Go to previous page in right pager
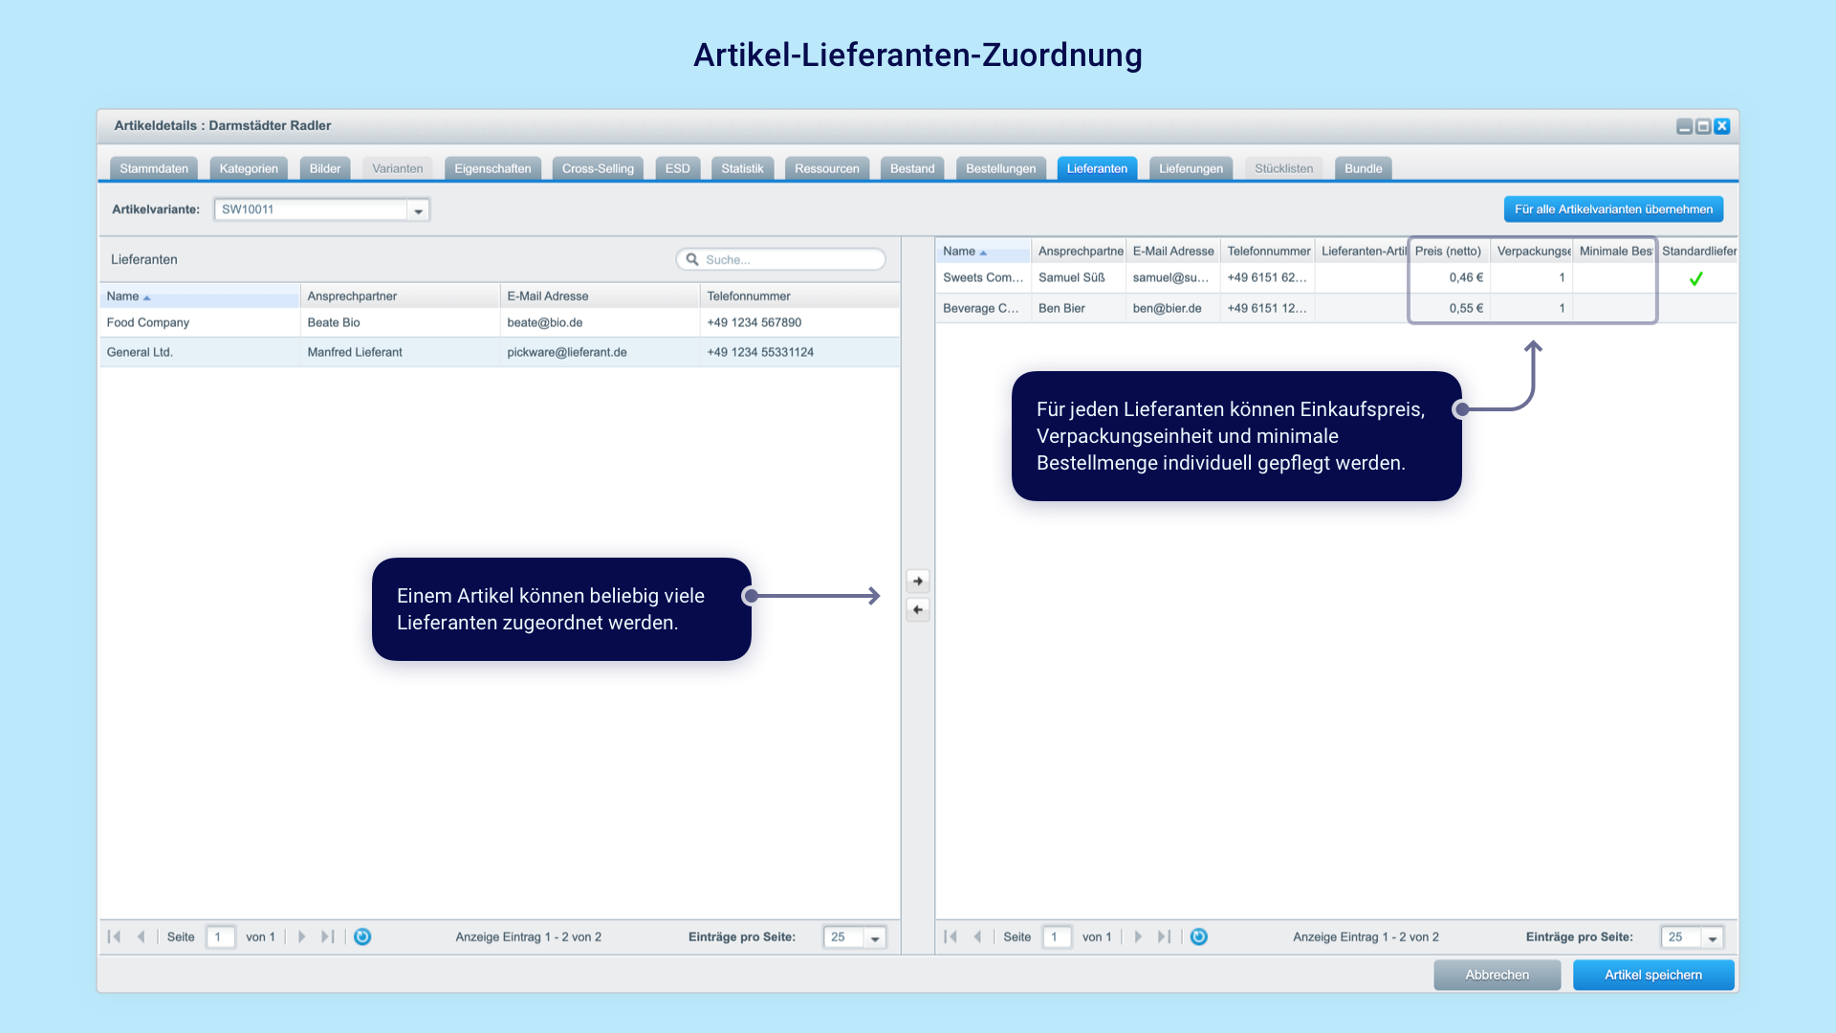 click(977, 937)
